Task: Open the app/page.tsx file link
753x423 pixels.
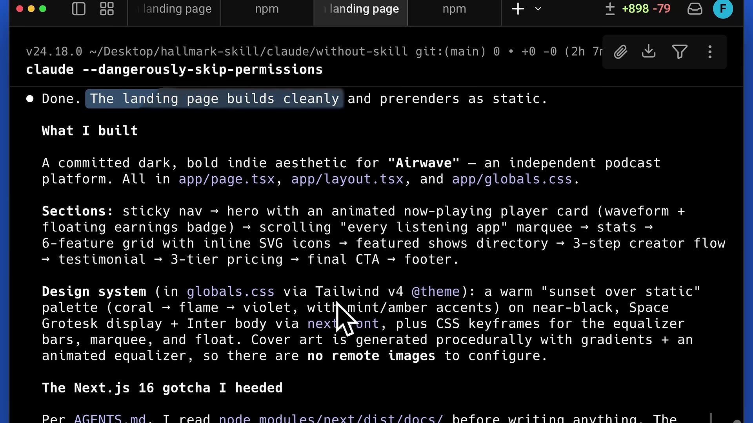Action: [x=227, y=179]
